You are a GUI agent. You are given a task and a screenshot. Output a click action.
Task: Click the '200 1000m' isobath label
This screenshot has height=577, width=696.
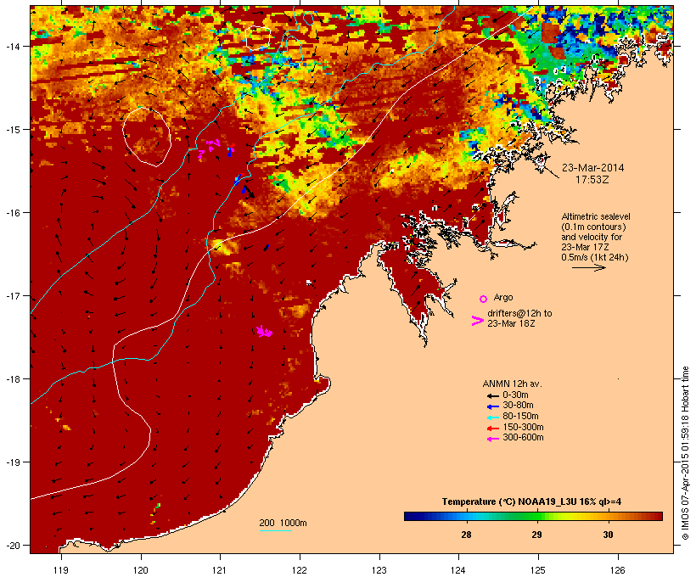(x=283, y=523)
